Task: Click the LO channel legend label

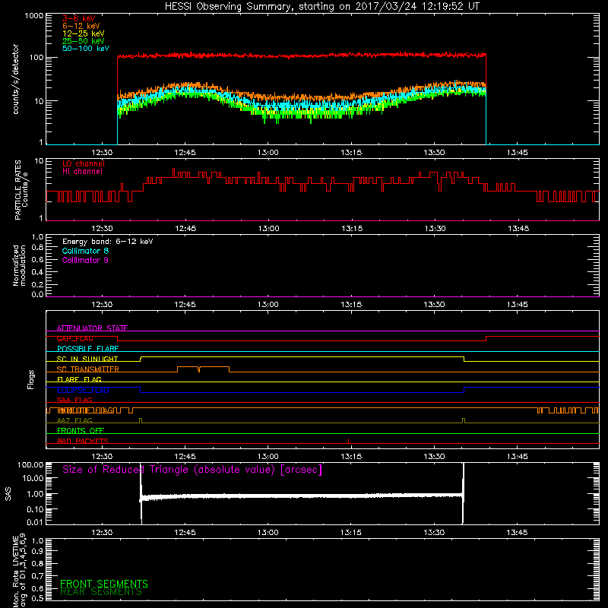Action: coord(84,163)
